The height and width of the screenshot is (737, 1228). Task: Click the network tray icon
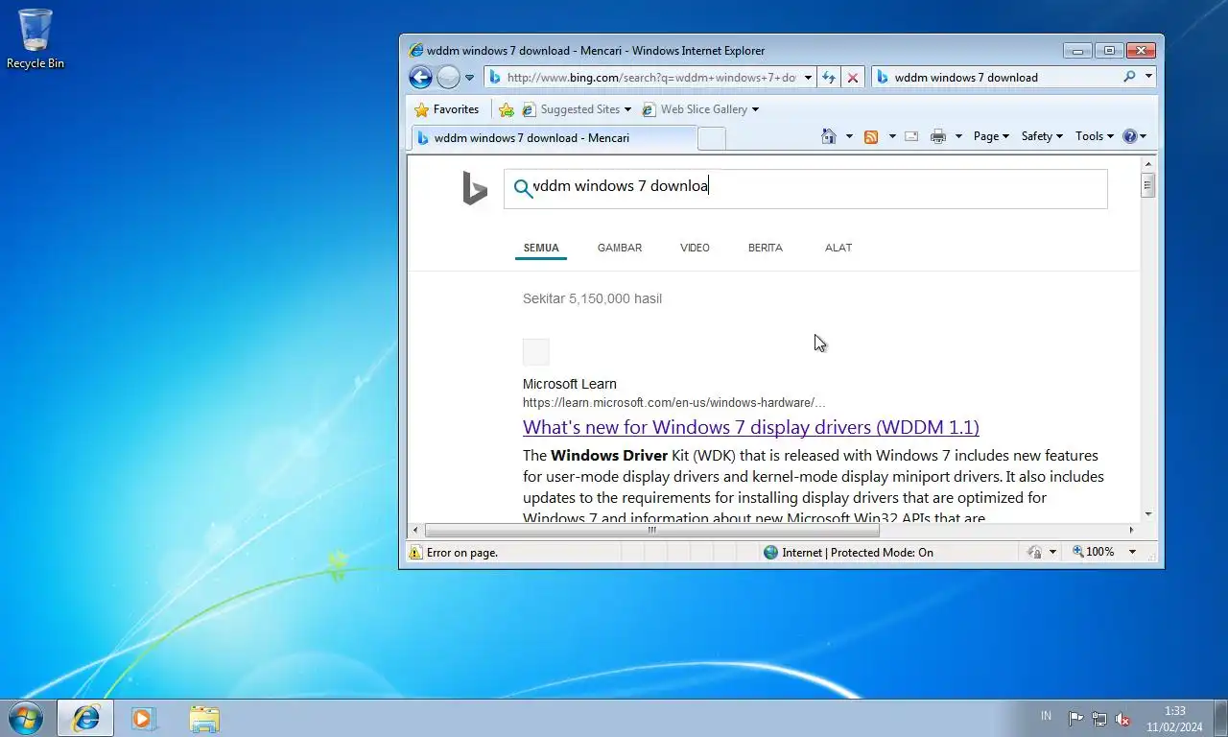click(x=1099, y=718)
